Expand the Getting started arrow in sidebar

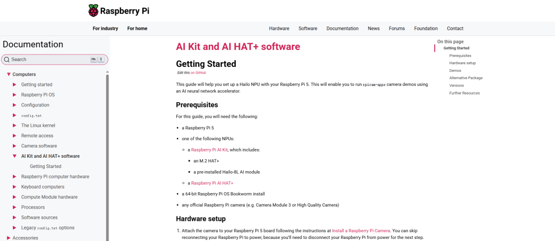(x=14, y=85)
